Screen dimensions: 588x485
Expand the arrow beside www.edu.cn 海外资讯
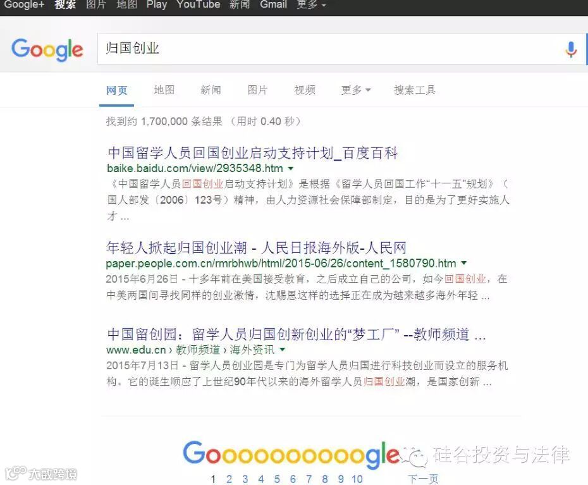tap(283, 350)
